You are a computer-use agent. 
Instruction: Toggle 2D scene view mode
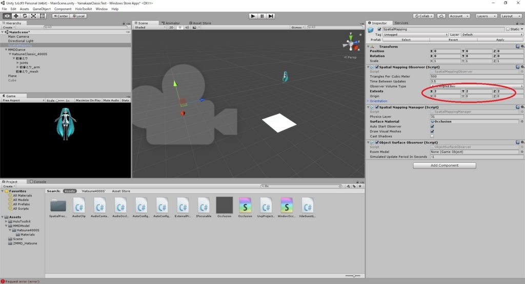point(171,28)
